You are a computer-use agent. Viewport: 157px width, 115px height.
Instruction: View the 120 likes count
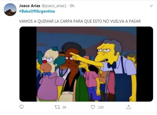click(x=101, y=107)
